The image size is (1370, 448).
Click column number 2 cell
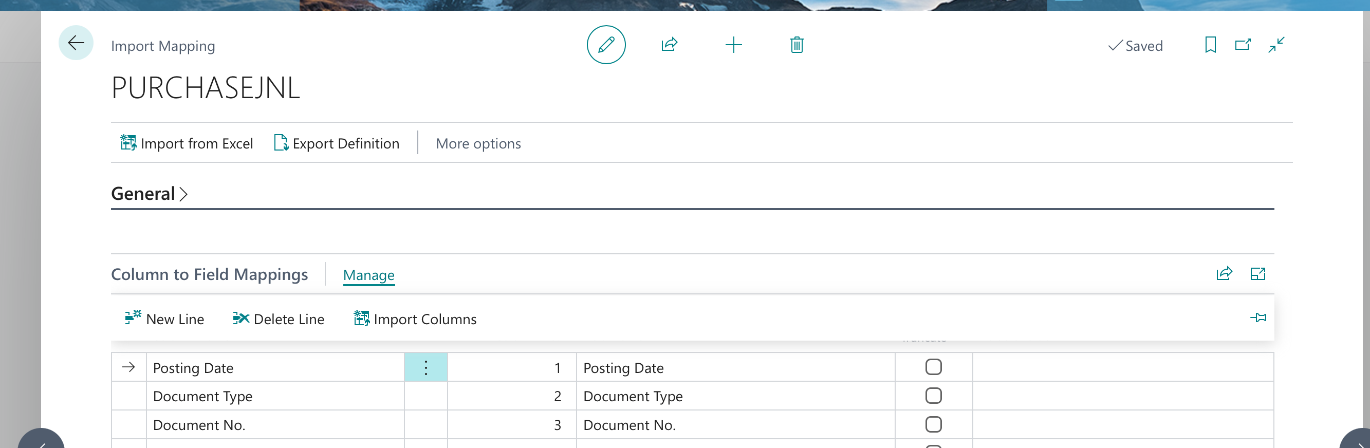pyautogui.click(x=512, y=396)
